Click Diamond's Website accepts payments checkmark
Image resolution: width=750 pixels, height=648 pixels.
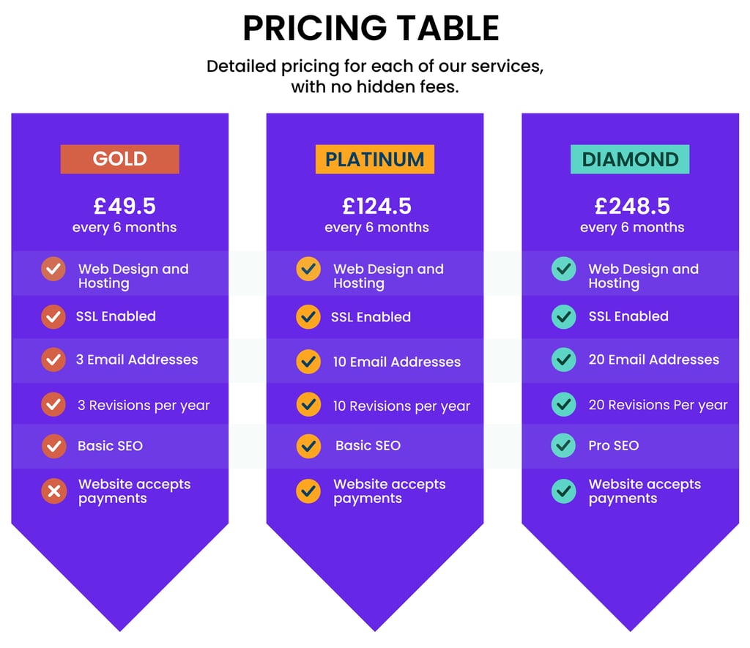click(563, 491)
